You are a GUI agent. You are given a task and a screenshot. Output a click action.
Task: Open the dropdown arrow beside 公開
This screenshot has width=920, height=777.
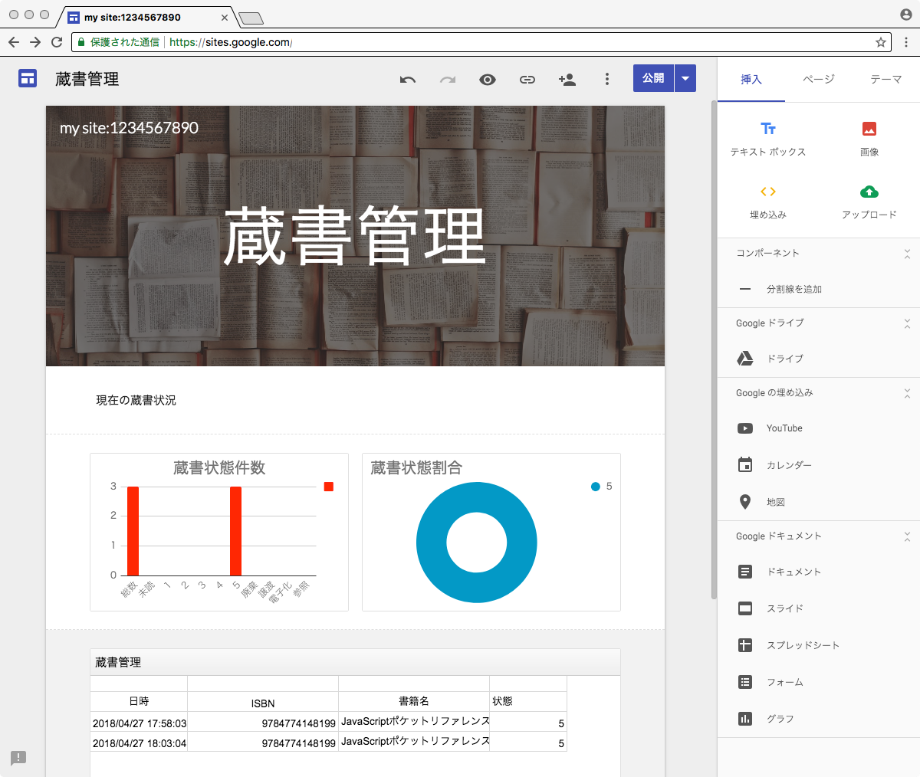(685, 78)
